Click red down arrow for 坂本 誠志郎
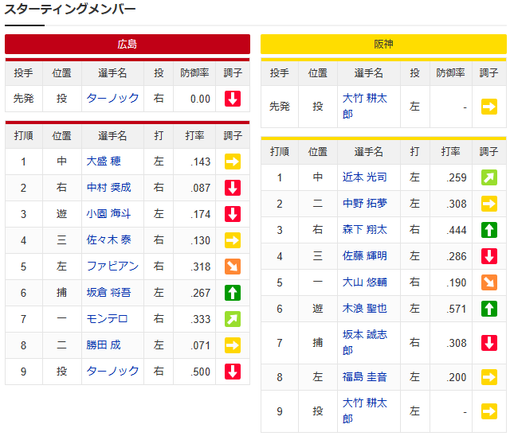This screenshot has width=510, height=436. point(489,343)
